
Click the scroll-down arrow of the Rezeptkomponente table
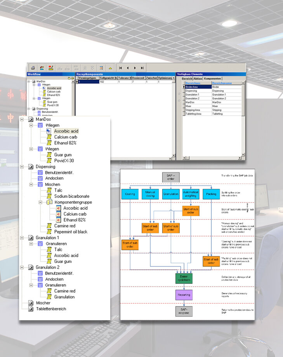174,155
